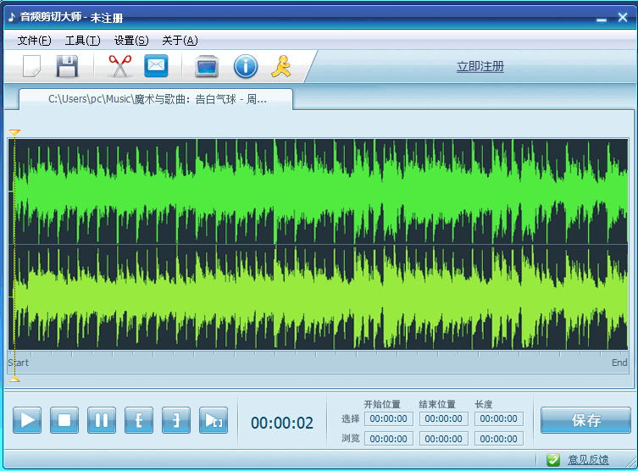638x471 pixels.
Task: Set selection end with right bracket button
Action: [x=176, y=420]
